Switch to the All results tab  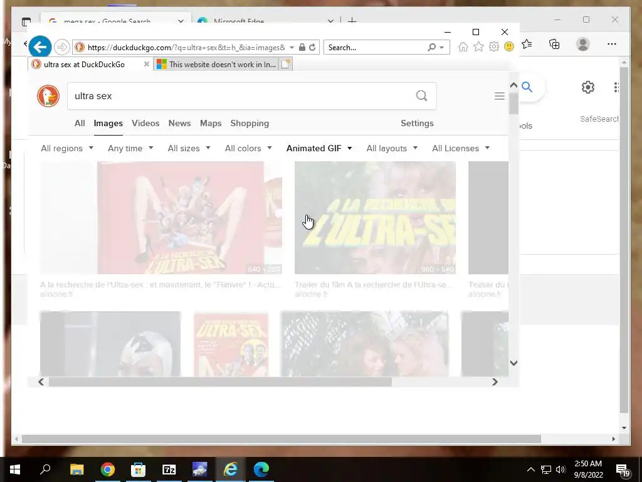pos(80,124)
